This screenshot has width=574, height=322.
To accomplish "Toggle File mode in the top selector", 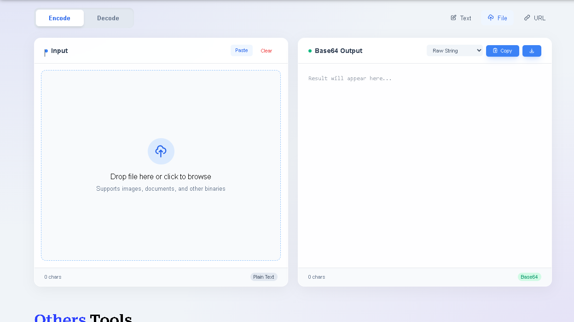I will [x=498, y=18].
